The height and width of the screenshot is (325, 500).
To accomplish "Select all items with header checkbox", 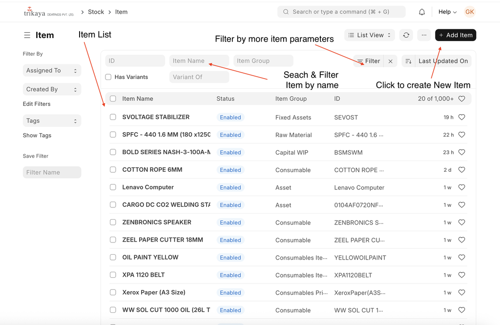I will click(113, 99).
